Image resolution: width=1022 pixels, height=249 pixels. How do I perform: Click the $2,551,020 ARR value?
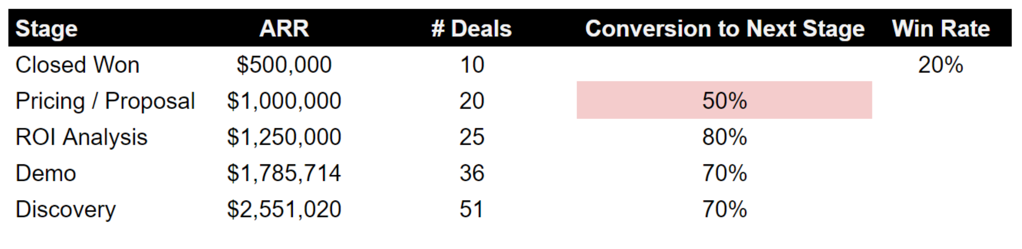[284, 210]
